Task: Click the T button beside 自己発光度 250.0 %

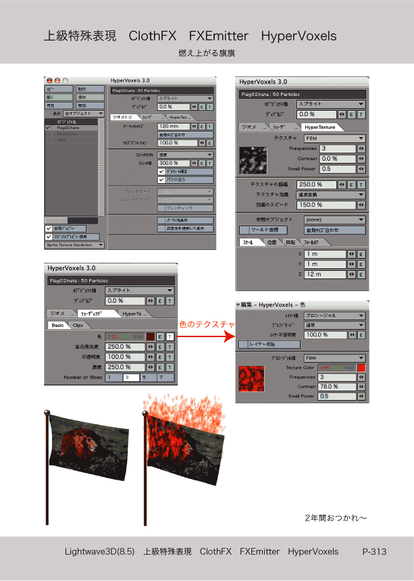Action: pos(170,347)
